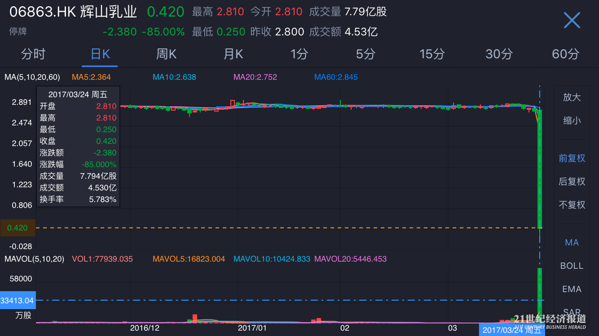Screen dimensions: 599x336
Task: Click the MA20:2.752 legend value
Action: click(x=255, y=77)
